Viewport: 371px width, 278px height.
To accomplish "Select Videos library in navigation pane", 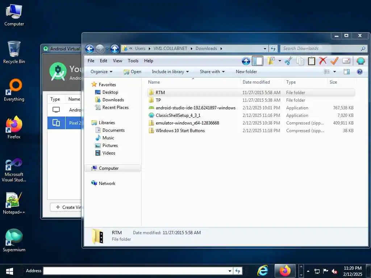I will pos(105,153).
